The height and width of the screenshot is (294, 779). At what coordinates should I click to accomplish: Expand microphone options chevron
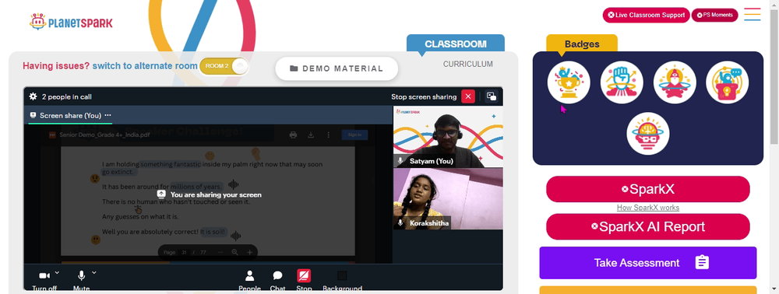point(94,272)
